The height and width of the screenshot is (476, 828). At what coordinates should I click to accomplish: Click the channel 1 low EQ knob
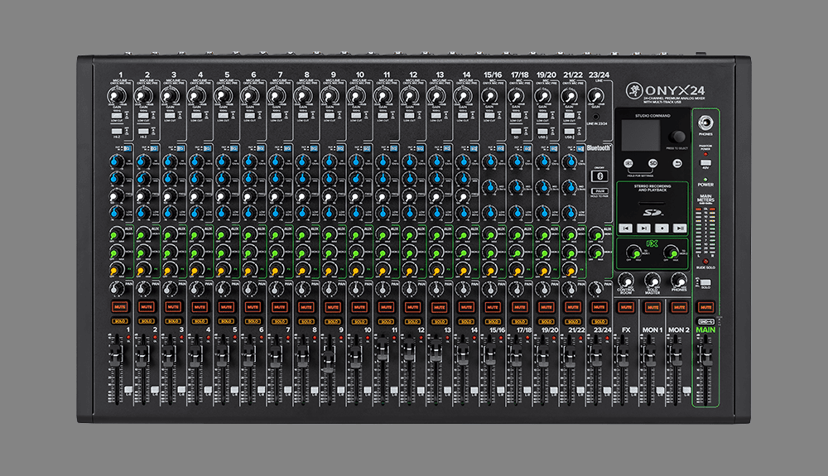tap(117, 213)
